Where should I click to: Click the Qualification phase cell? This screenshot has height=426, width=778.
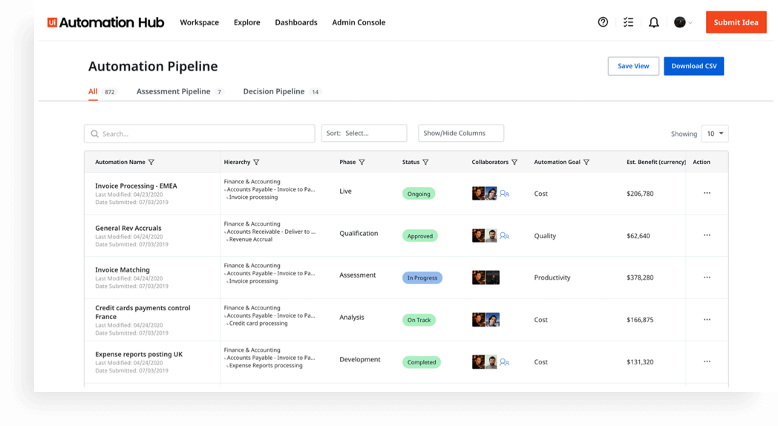[359, 233]
